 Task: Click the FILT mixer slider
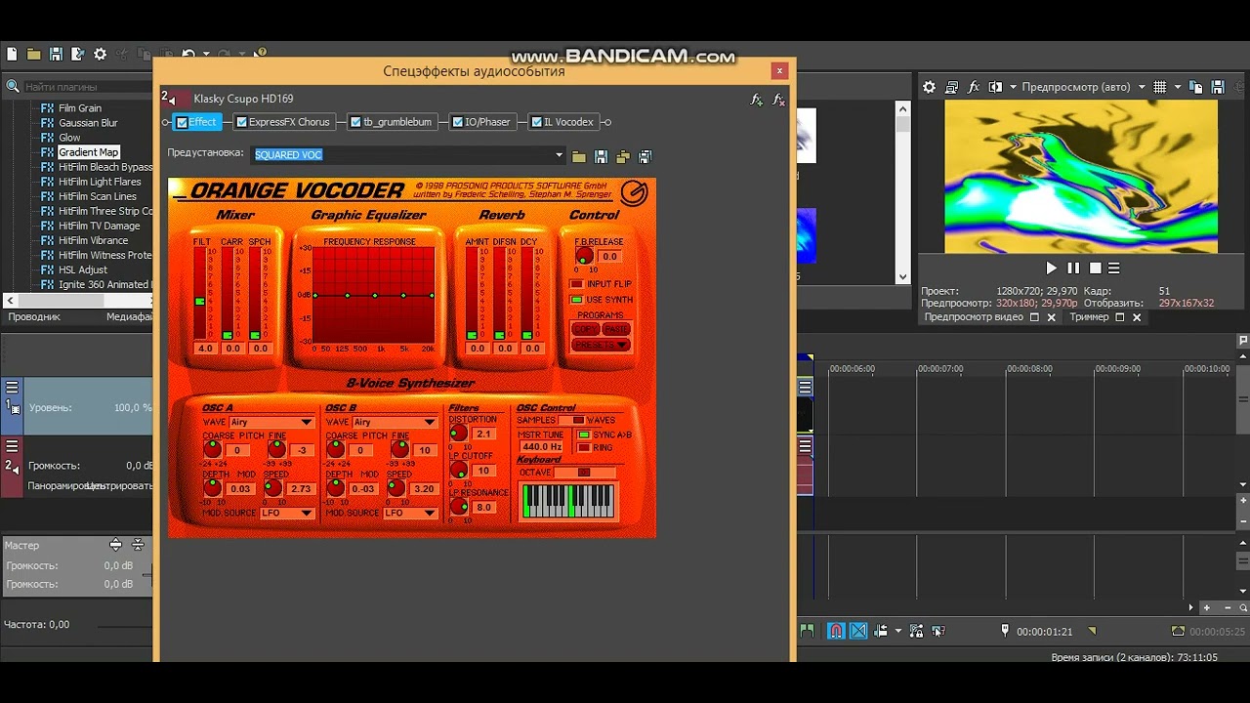pyautogui.click(x=200, y=293)
